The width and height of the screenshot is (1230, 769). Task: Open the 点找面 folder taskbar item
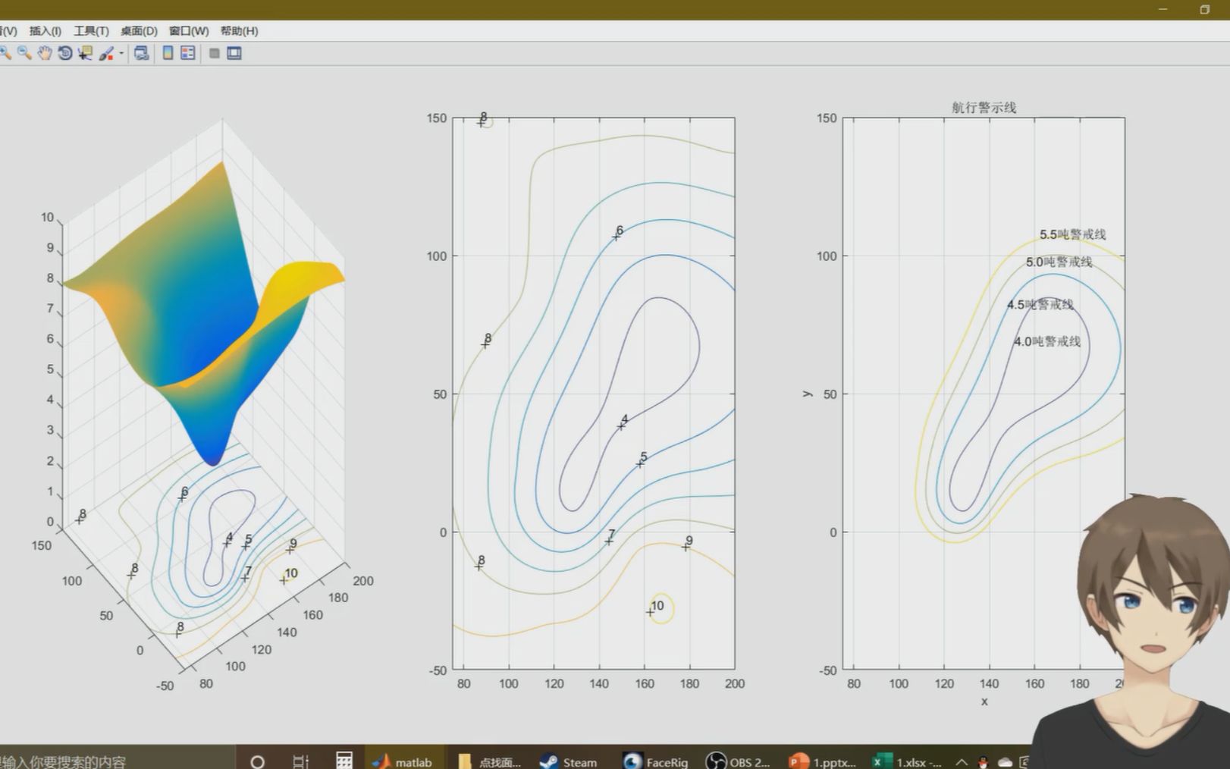[491, 761]
